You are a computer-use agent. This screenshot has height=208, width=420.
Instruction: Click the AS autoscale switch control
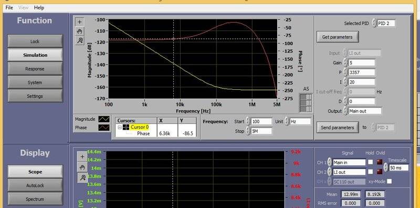pos(306,102)
